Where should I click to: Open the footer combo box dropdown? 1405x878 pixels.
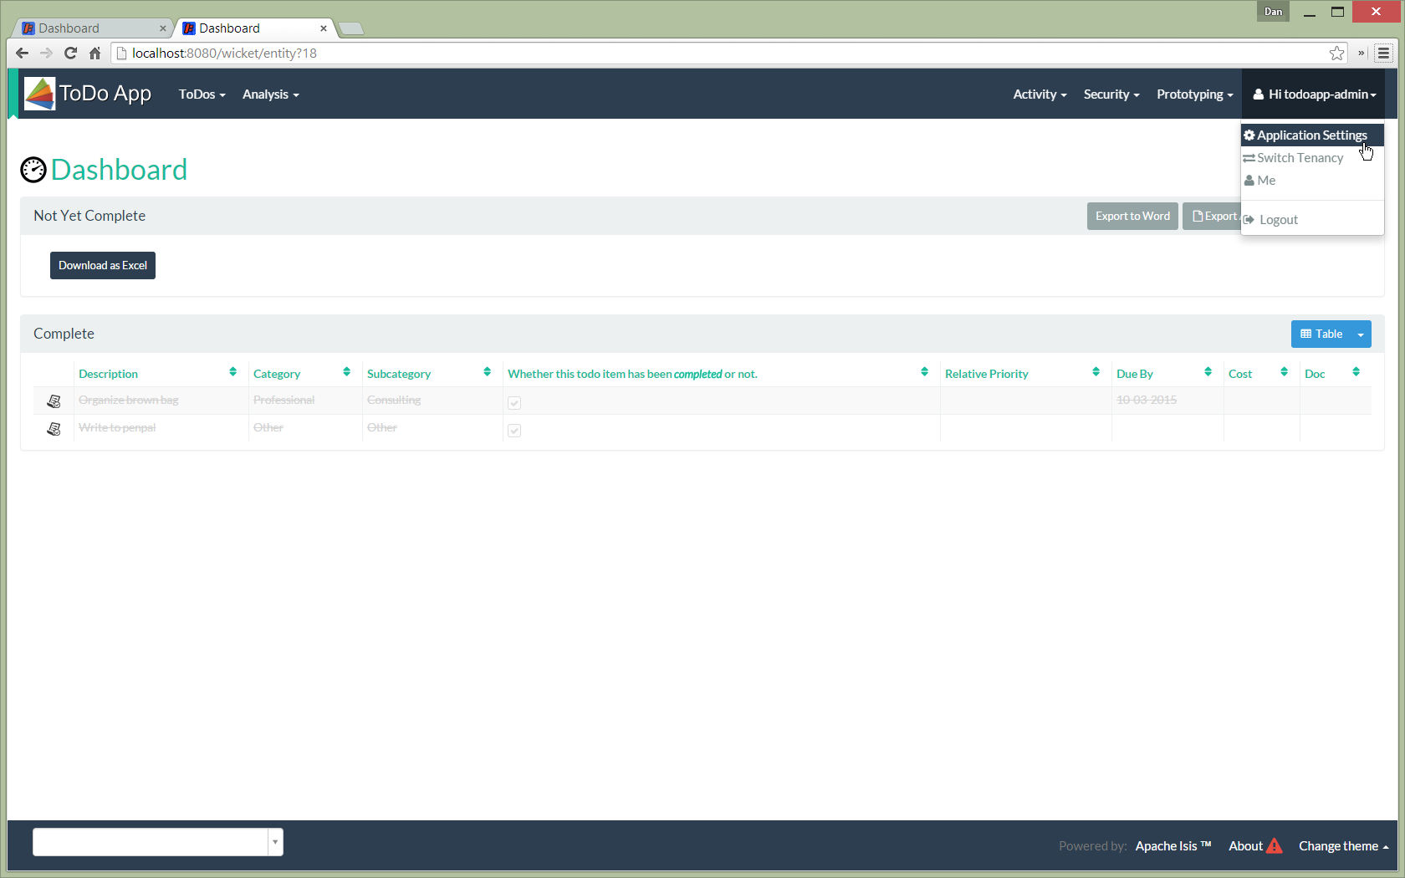click(275, 842)
